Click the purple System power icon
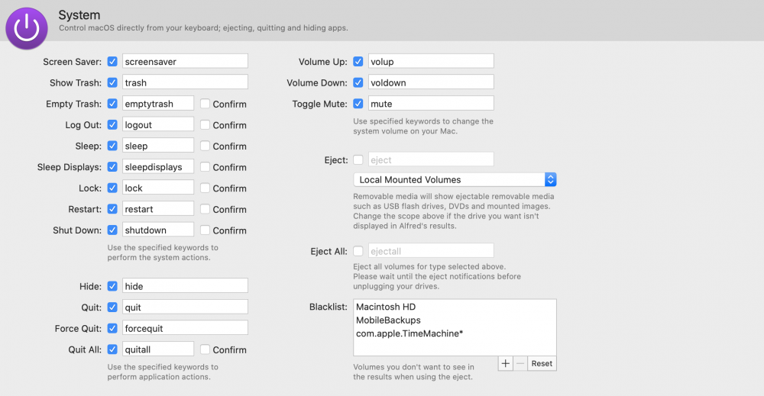764x396 pixels. pyautogui.click(x=27, y=28)
